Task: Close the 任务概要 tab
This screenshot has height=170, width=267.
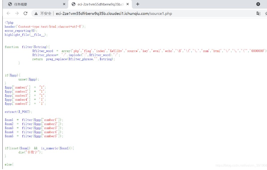Action: (x=64, y=4)
